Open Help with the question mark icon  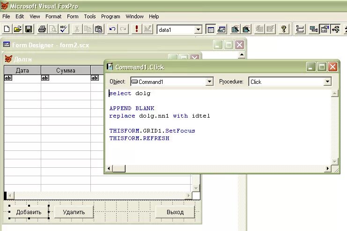pos(284,29)
